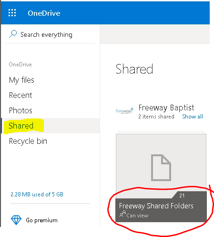Open Recent in sidebar

pyautogui.click(x=20, y=95)
